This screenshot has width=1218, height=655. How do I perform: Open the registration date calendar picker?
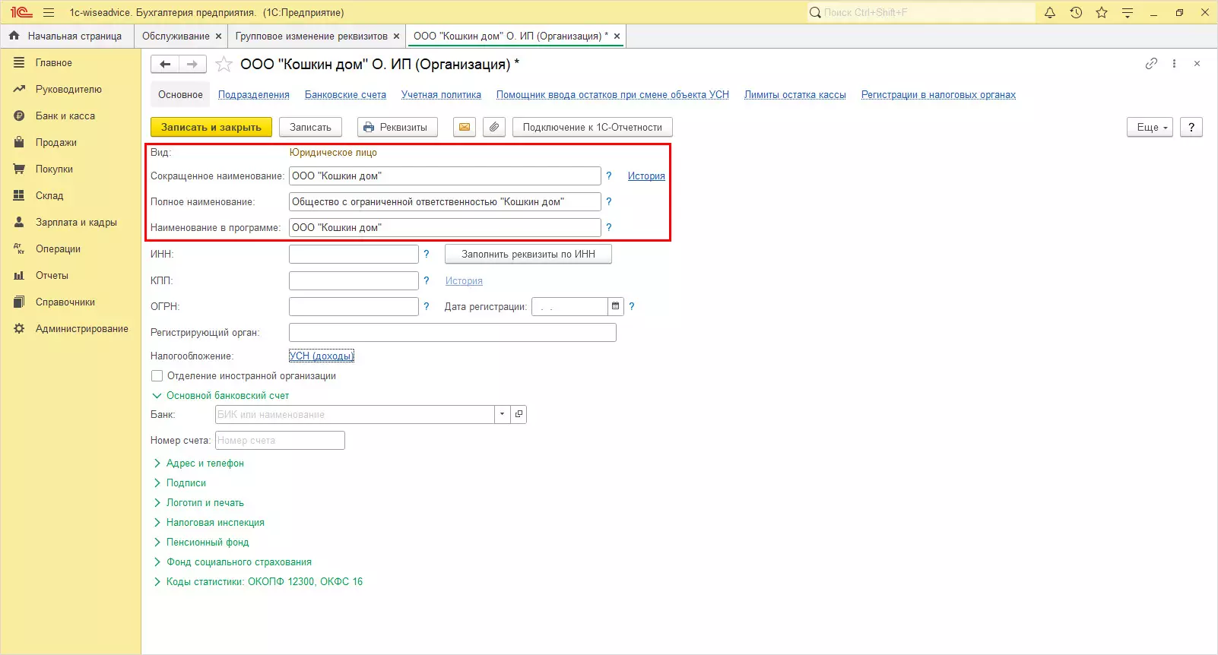616,306
